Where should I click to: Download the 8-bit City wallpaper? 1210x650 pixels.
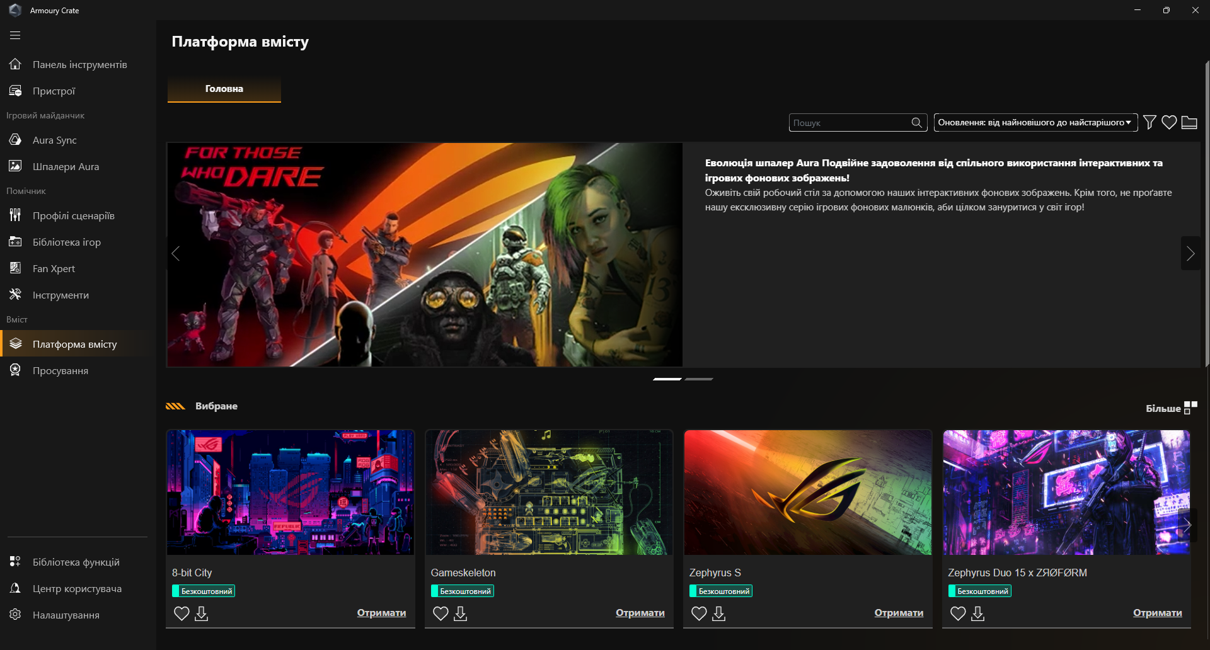point(202,613)
